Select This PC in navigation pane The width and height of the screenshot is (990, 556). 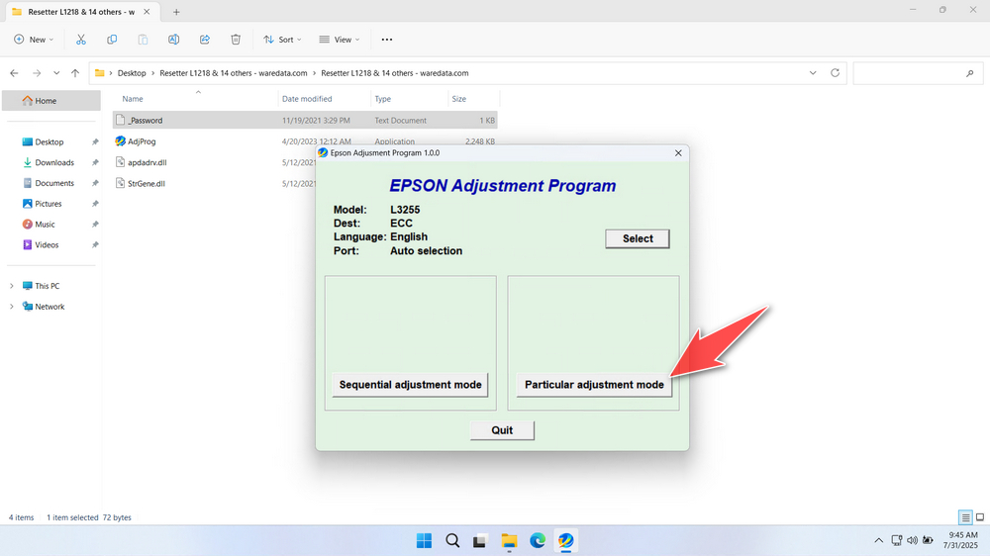click(x=47, y=286)
